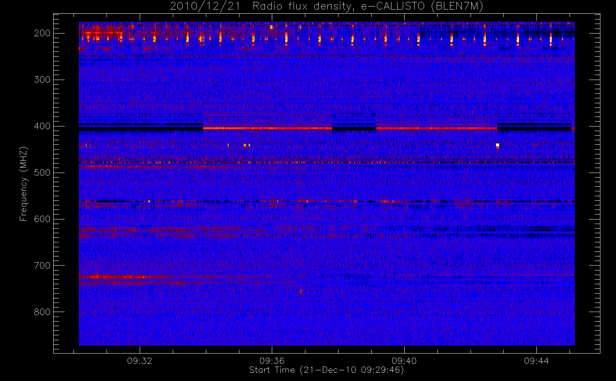Click the 09:44 time tick label
616x381 pixels.
pyautogui.click(x=536, y=361)
